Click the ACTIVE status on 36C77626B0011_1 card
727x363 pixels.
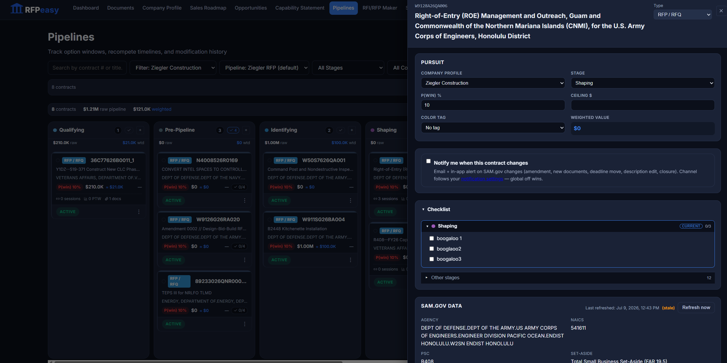point(68,212)
